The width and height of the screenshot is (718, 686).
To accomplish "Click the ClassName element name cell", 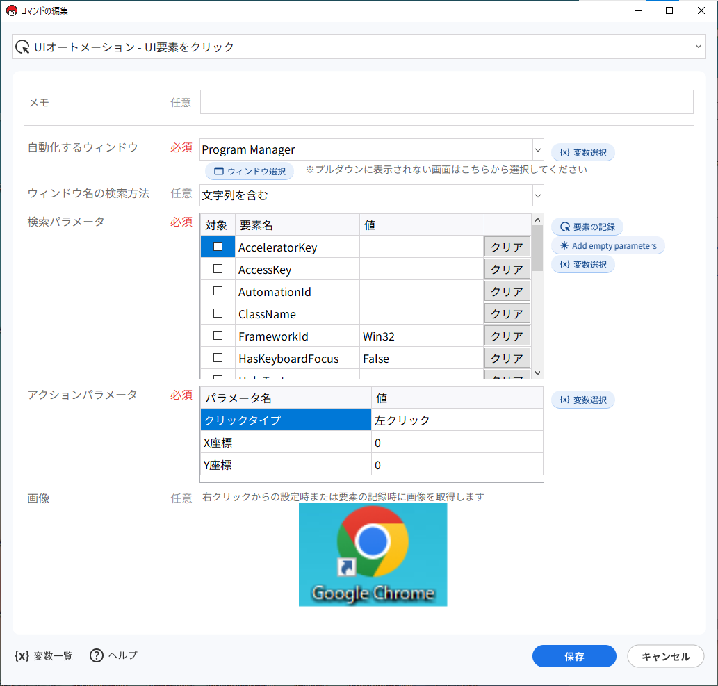I will tap(297, 314).
